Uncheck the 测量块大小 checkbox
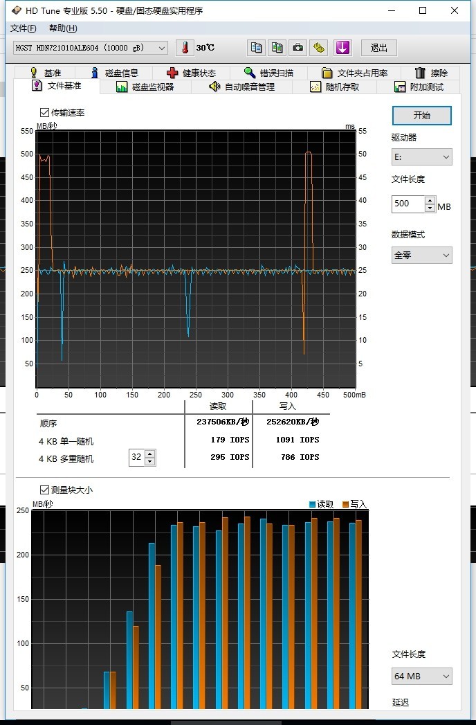Image resolution: width=476 pixels, height=725 pixels. click(x=44, y=490)
